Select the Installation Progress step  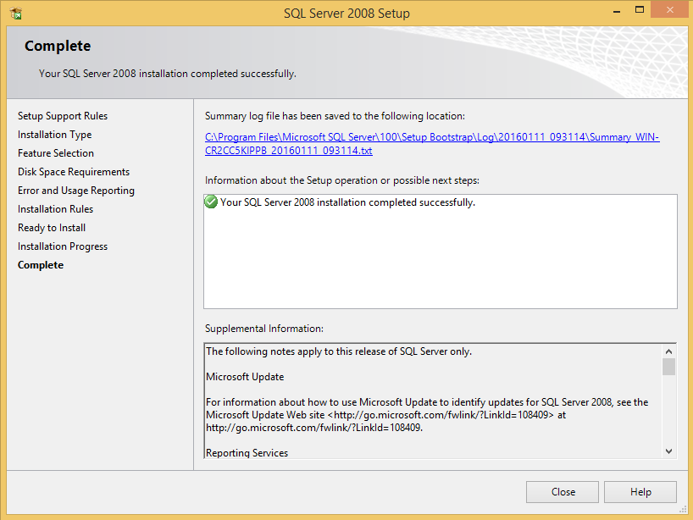(x=63, y=246)
